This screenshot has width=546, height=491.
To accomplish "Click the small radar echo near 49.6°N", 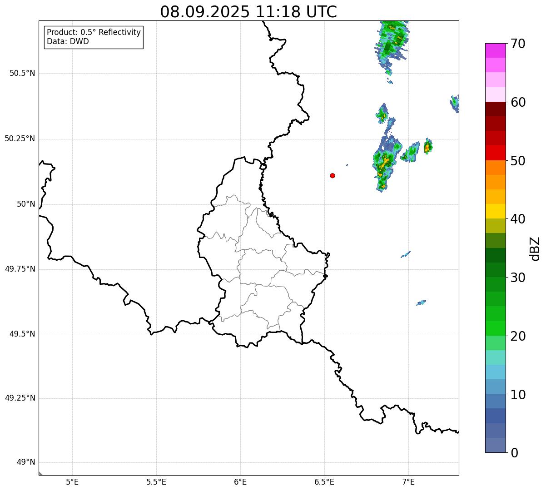I will [x=421, y=303].
